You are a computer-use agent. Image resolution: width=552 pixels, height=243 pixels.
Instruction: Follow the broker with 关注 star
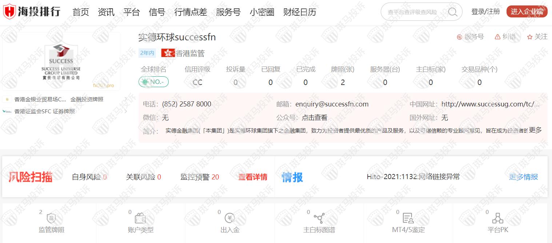coord(537,37)
